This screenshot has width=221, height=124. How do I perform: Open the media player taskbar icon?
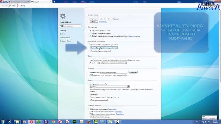[x=24, y=122]
